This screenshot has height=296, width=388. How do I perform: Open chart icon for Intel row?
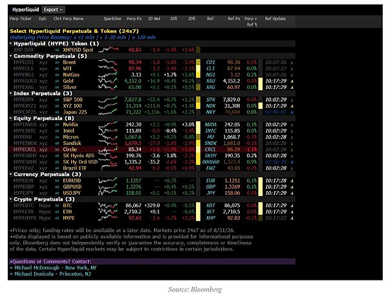tap(57, 131)
